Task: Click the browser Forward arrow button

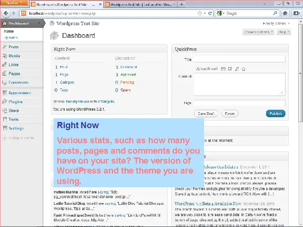Action: (x=14, y=13)
